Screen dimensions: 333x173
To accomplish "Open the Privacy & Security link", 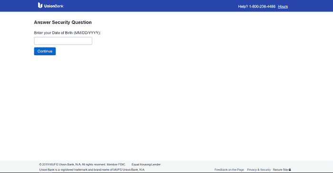I will pos(259,170).
